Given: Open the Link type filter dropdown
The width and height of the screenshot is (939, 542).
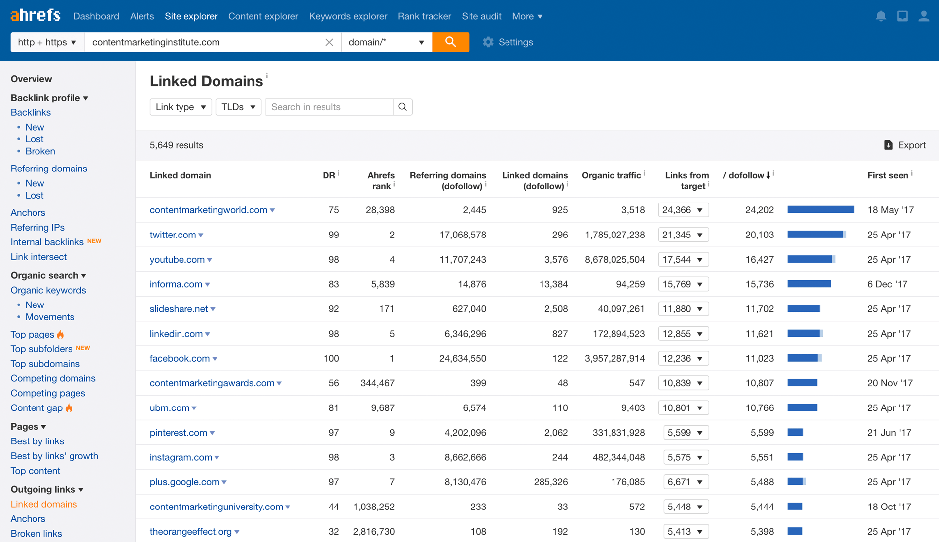Looking at the screenshot, I should point(181,107).
